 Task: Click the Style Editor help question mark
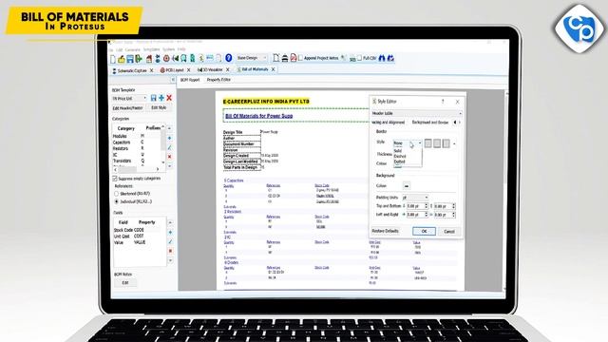coord(443,102)
